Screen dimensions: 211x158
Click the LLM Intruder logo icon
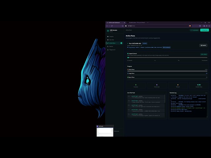[108, 31]
